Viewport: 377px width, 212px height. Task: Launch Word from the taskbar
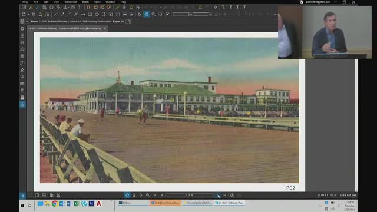tap(70, 204)
